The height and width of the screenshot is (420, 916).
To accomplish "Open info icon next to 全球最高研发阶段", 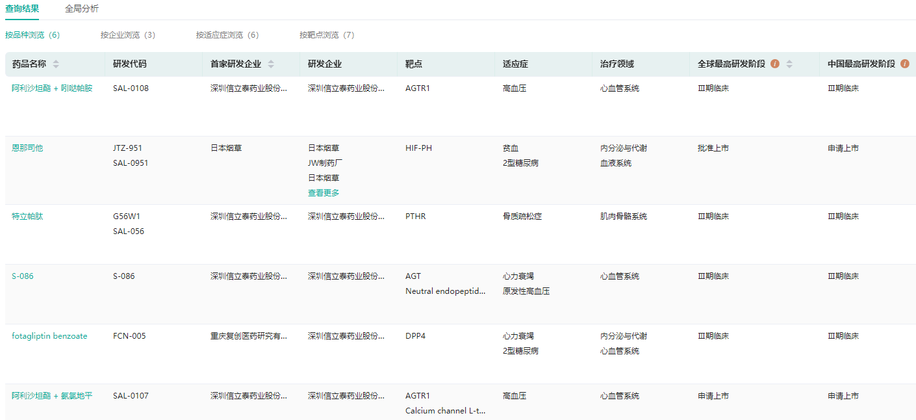I will [x=774, y=64].
